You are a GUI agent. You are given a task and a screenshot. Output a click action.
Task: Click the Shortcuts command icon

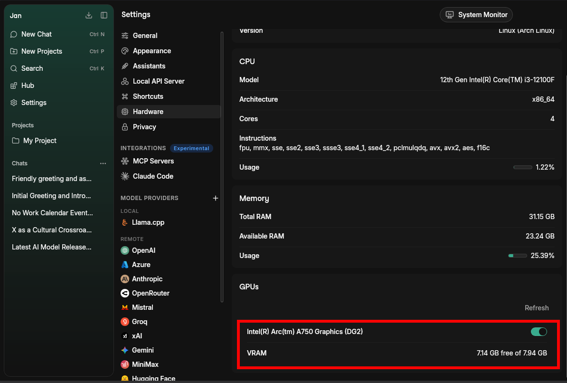(x=125, y=96)
